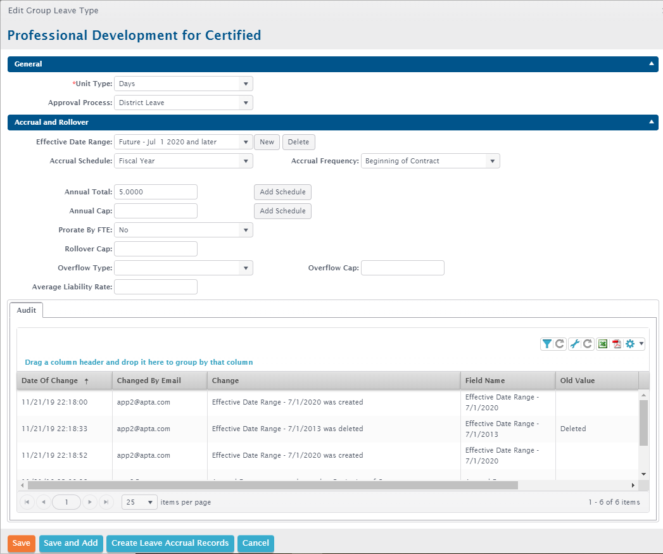
Task: Click the reset arrow beside the wrench icon
Action: (588, 344)
